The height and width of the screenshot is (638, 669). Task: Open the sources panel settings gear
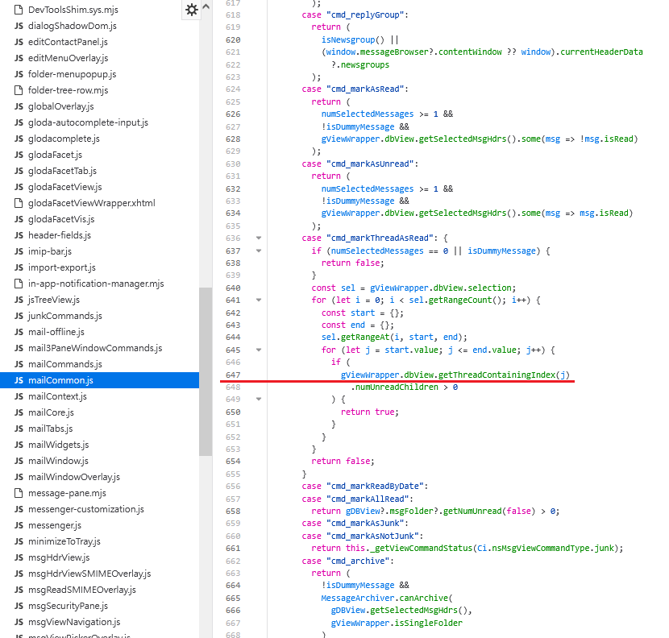coord(192,10)
